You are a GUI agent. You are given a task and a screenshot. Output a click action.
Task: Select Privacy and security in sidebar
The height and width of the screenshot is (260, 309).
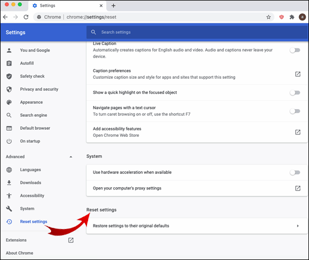click(x=39, y=89)
